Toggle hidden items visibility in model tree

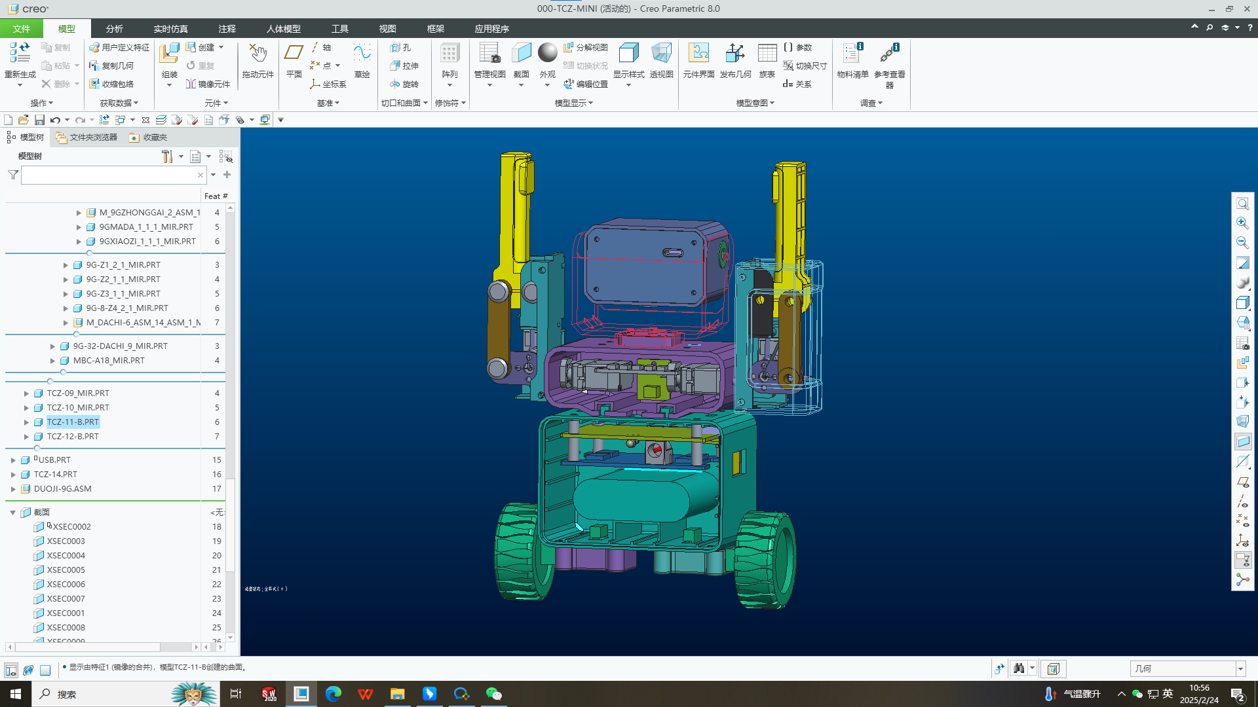(225, 156)
